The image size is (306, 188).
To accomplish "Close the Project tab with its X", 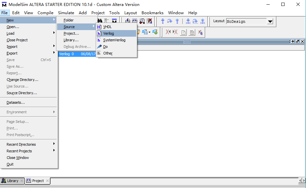I will (47, 181).
